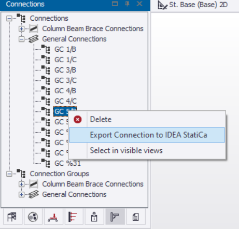
Task: Open the report document icon in bottom toolbar
Action: (136, 217)
